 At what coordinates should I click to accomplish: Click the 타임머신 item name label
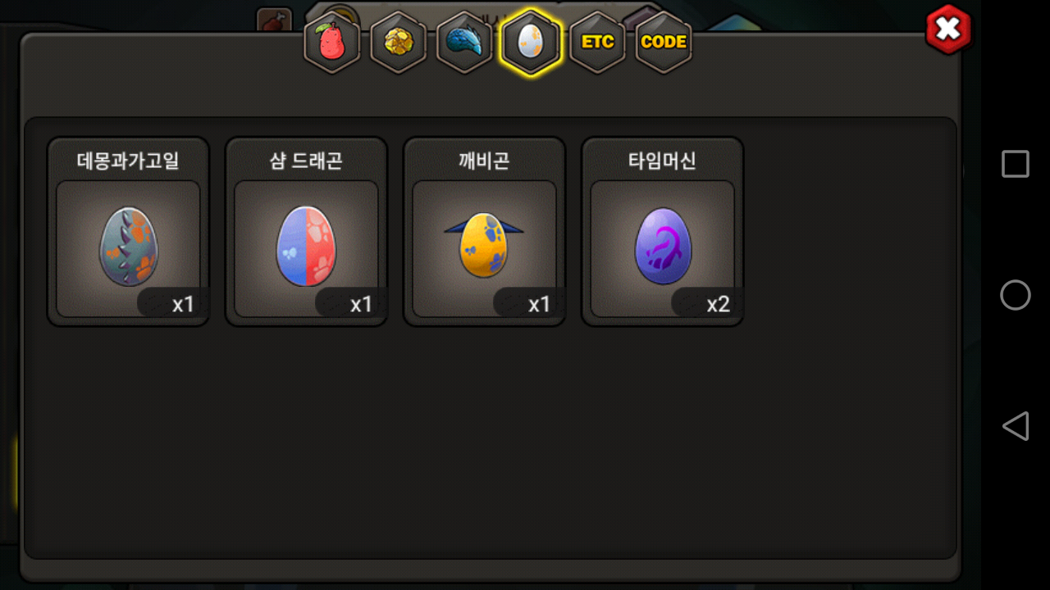click(662, 160)
